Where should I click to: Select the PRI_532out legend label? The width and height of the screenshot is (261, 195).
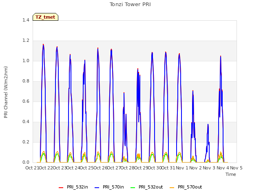[x=150, y=187]
